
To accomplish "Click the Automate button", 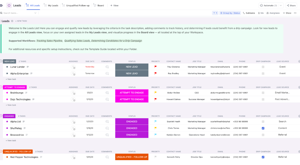I will [x=269, y=5].
